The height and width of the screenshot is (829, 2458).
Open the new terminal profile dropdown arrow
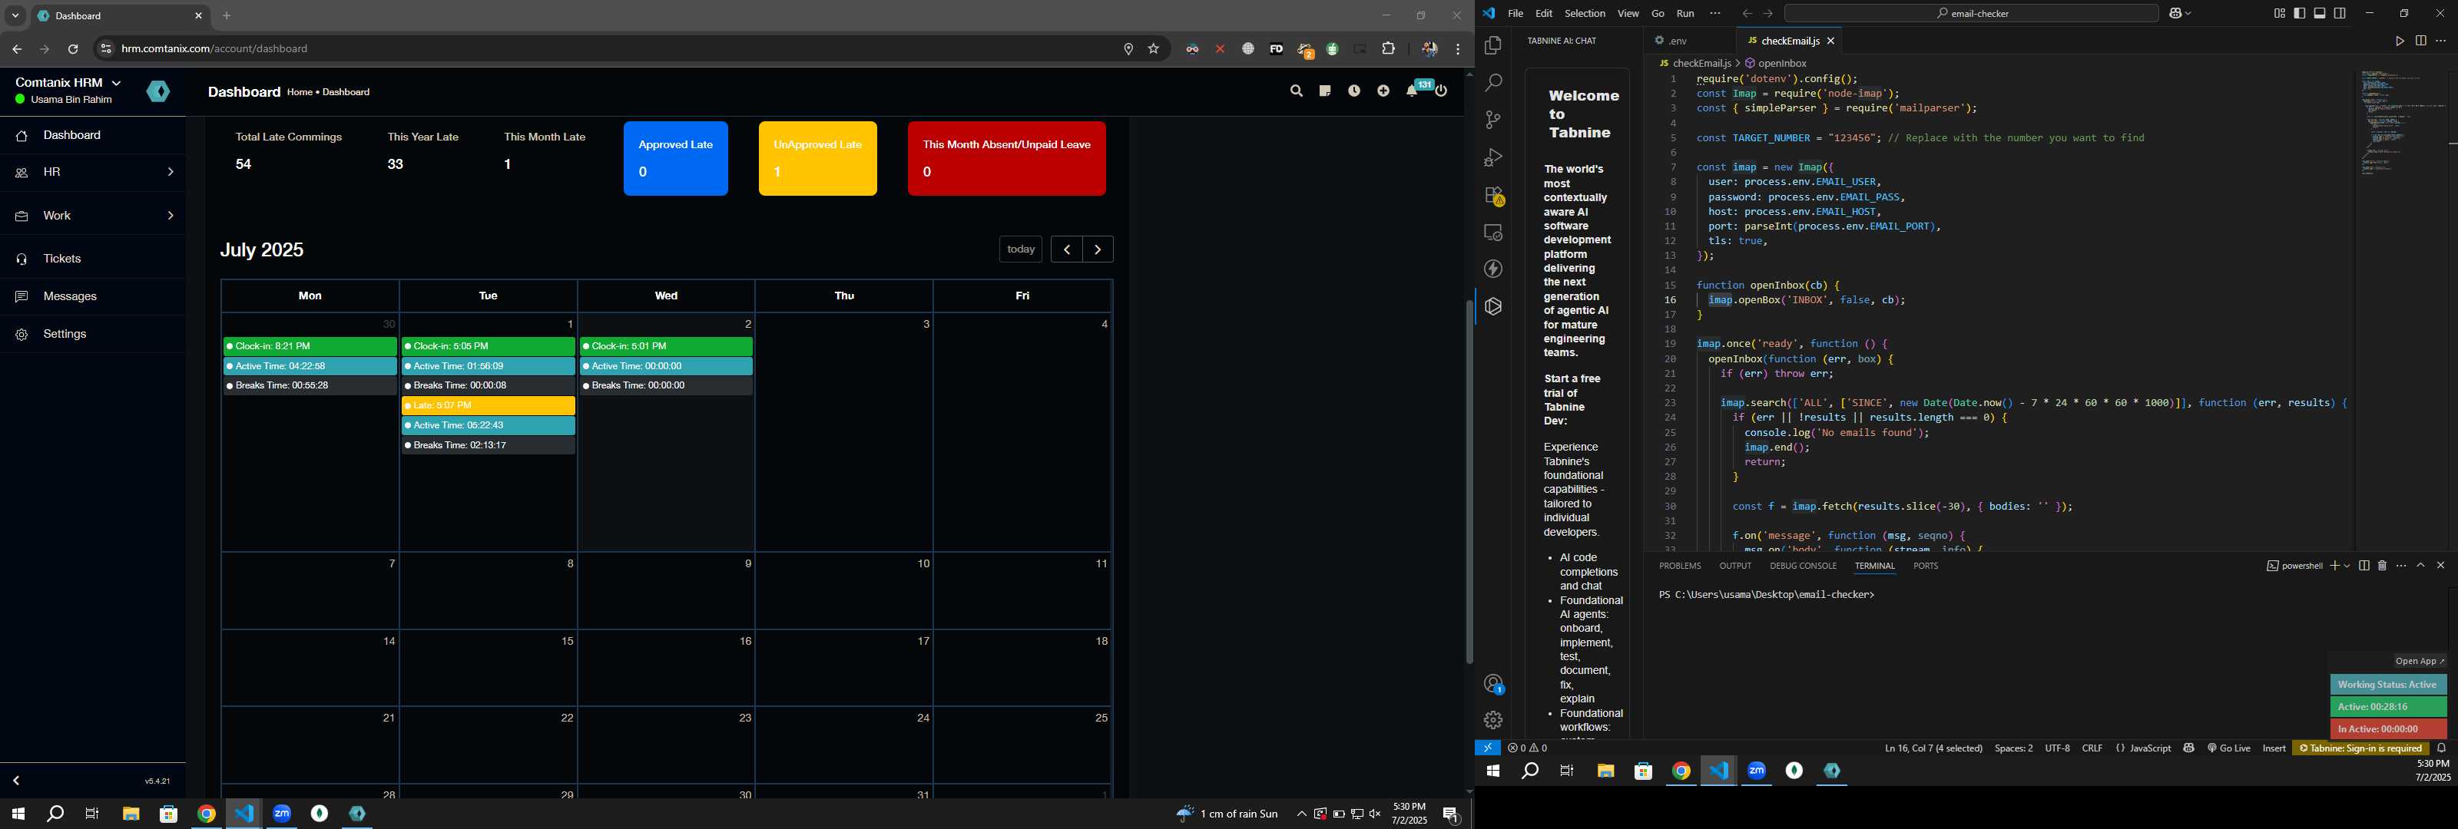2347,566
